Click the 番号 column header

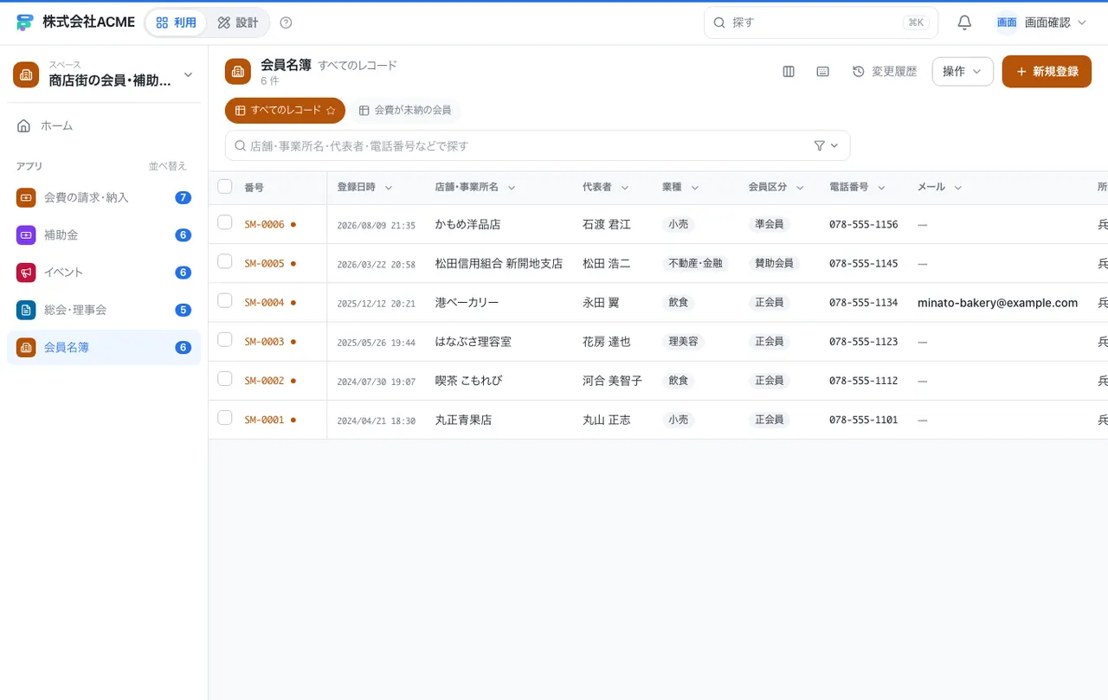pos(254,187)
